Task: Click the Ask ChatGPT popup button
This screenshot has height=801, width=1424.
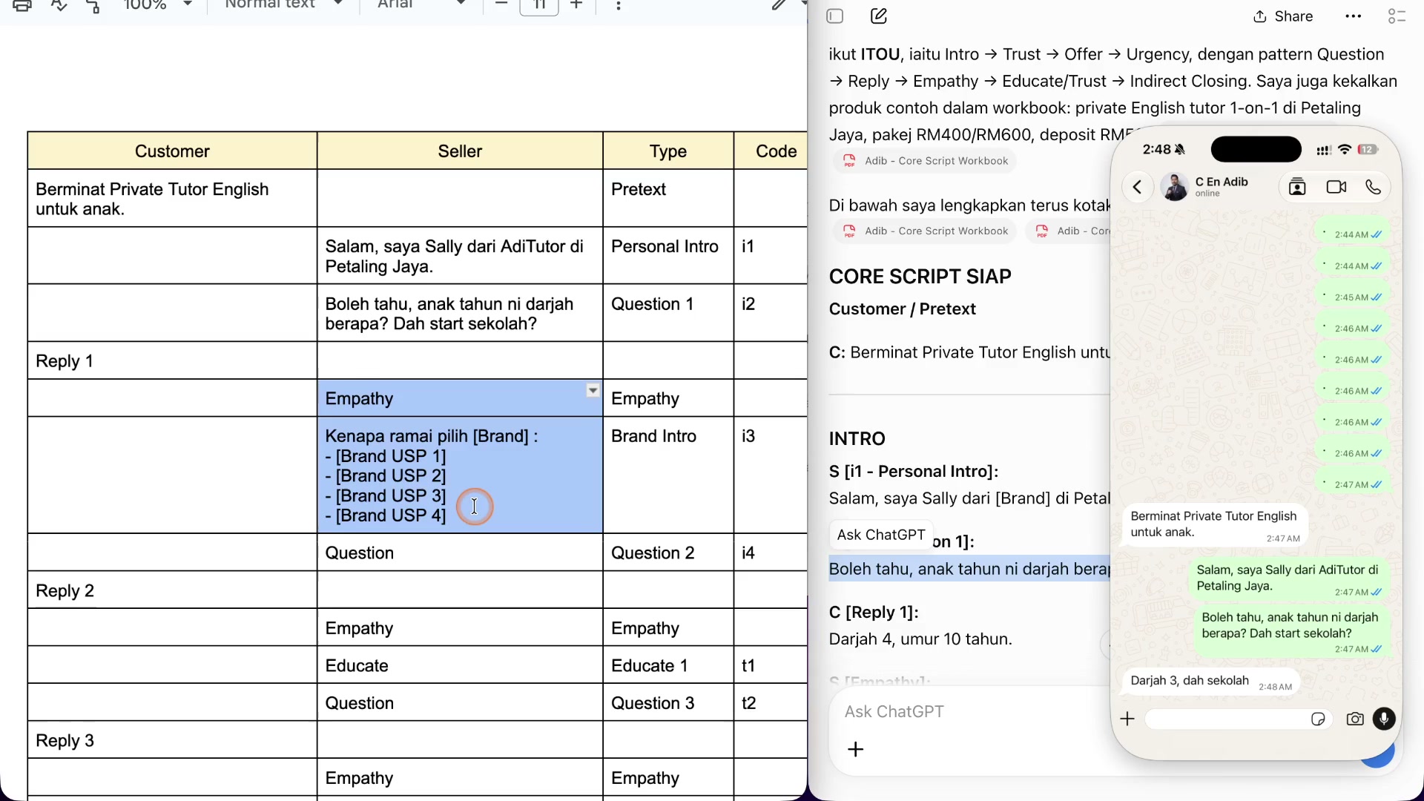Action: click(x=881, y=535)
